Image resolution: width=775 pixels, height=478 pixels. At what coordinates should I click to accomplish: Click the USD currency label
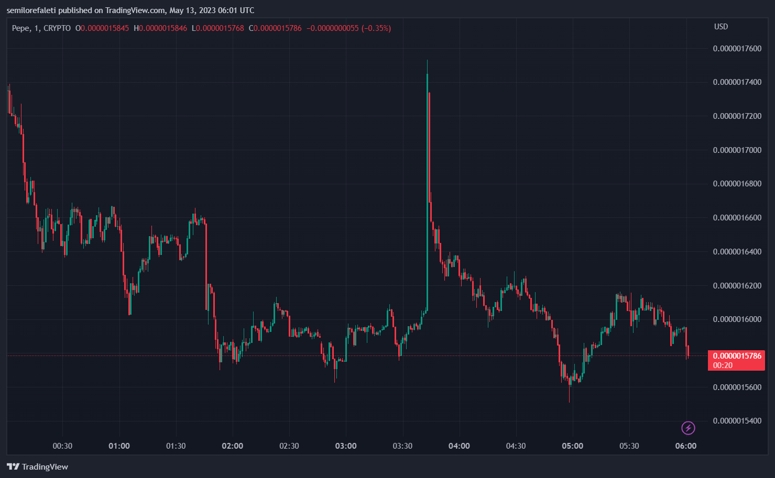(x=721, y=27)
